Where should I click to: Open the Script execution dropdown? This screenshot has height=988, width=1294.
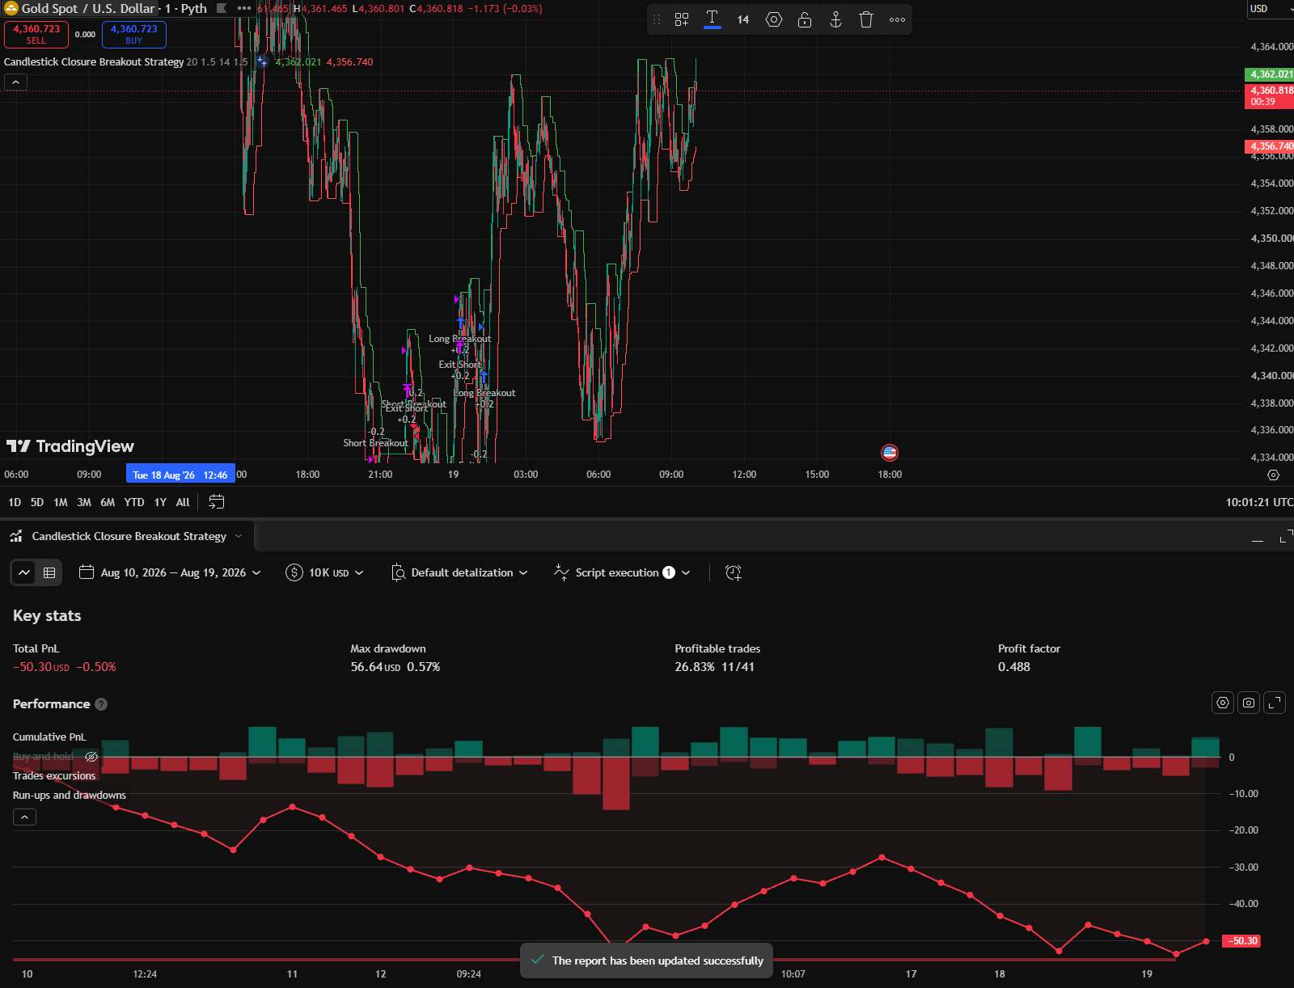623,572
